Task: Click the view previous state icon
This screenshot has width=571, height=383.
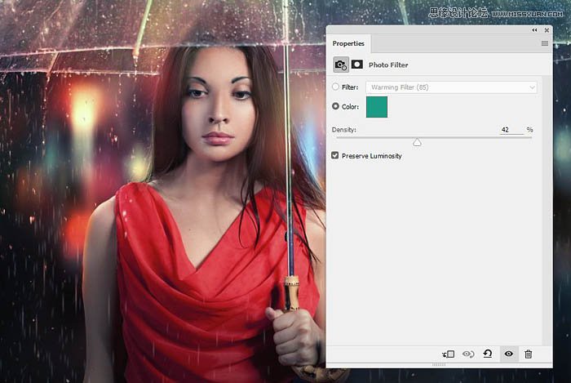Action: [x=468, y=354]
